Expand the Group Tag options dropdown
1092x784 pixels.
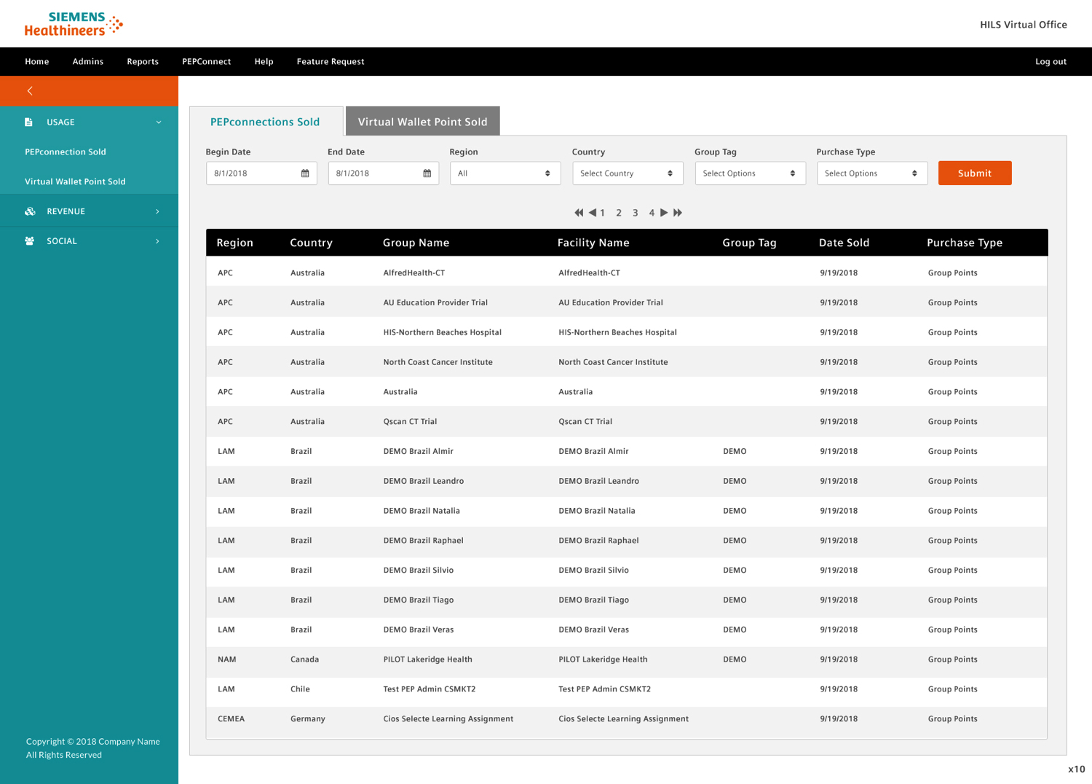pos(749,173)
